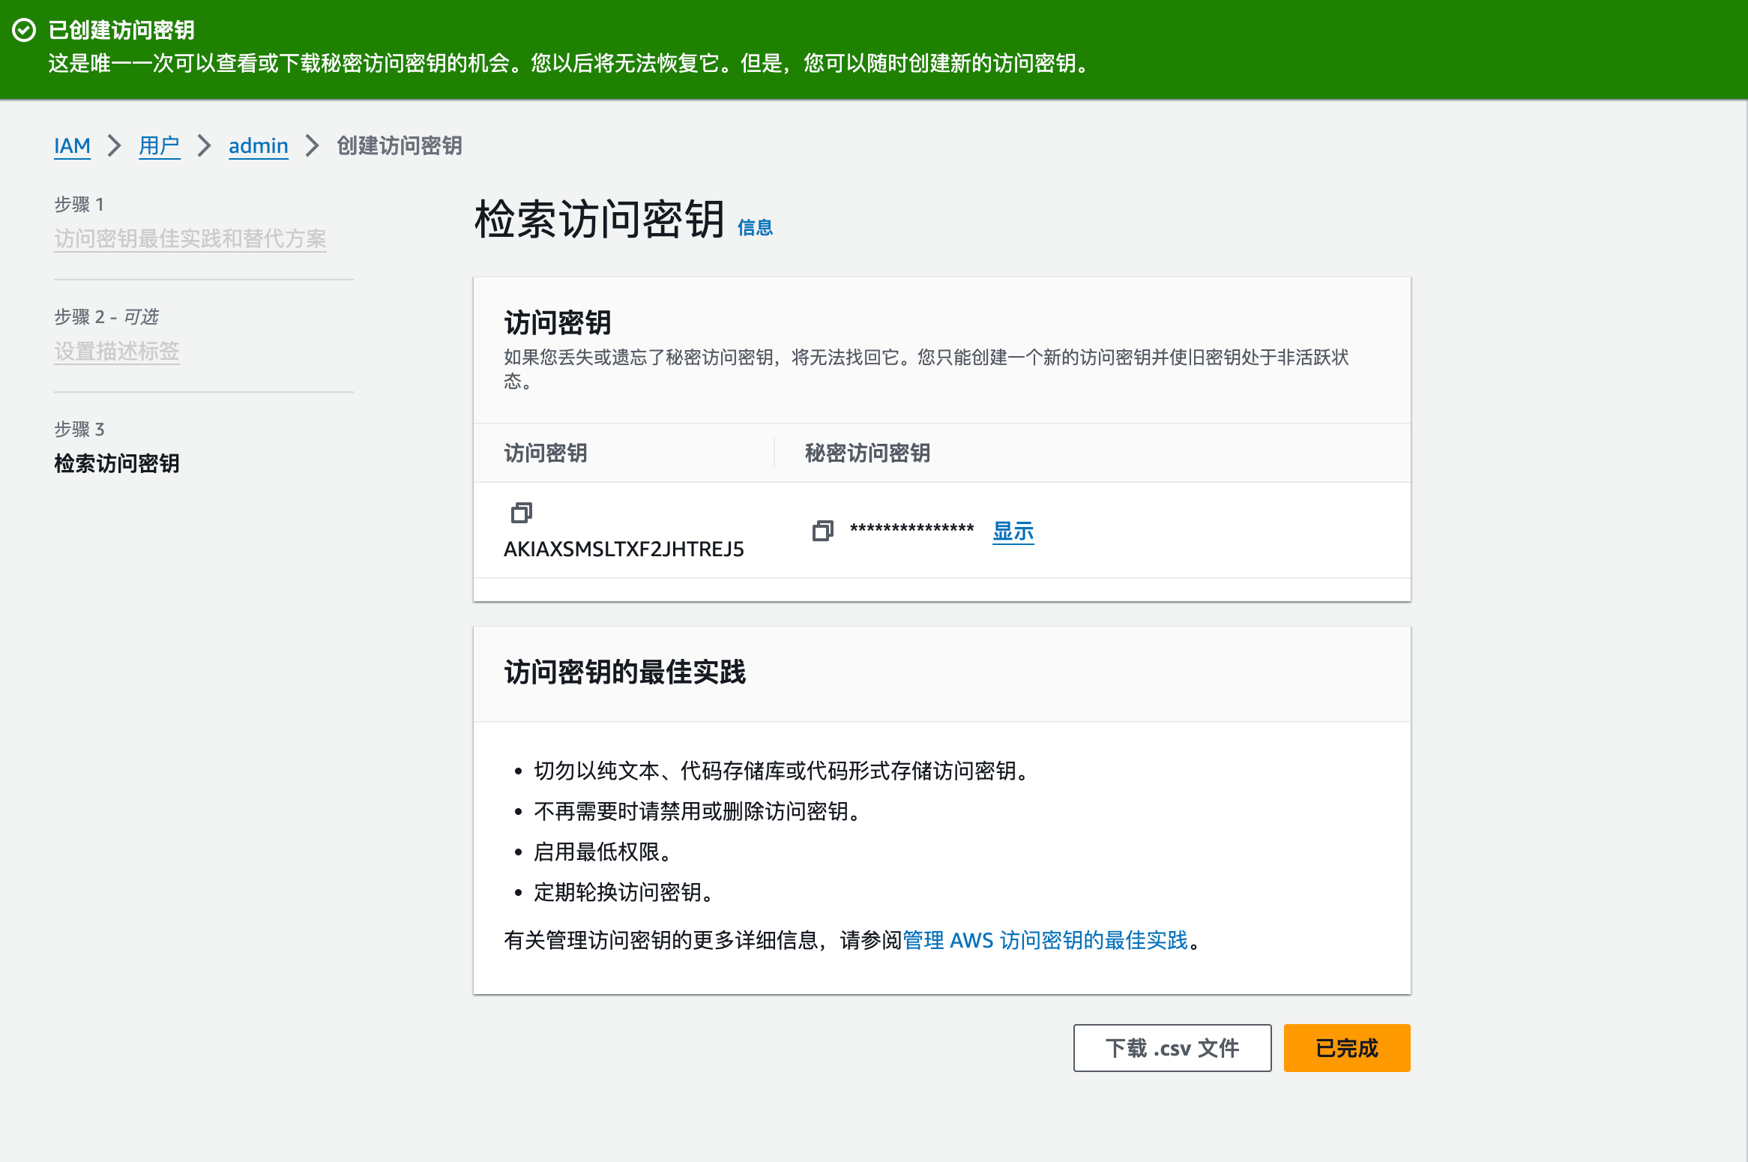Click 访问密钥的最佳实践 section heading
Viewport: 1748px width, 1162px height.
[x=625, y=672]
